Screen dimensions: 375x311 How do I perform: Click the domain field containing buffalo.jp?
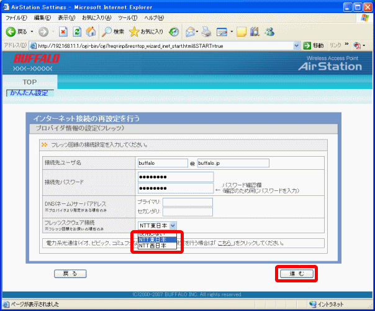pyautogui.click(x=233, y=163)
